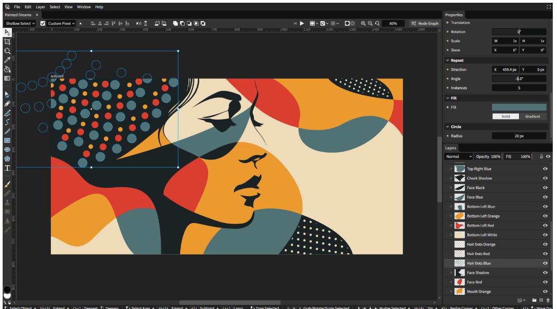Expand the Face Blue layer group
Viewport: 557px width, 309px height.
451,197
